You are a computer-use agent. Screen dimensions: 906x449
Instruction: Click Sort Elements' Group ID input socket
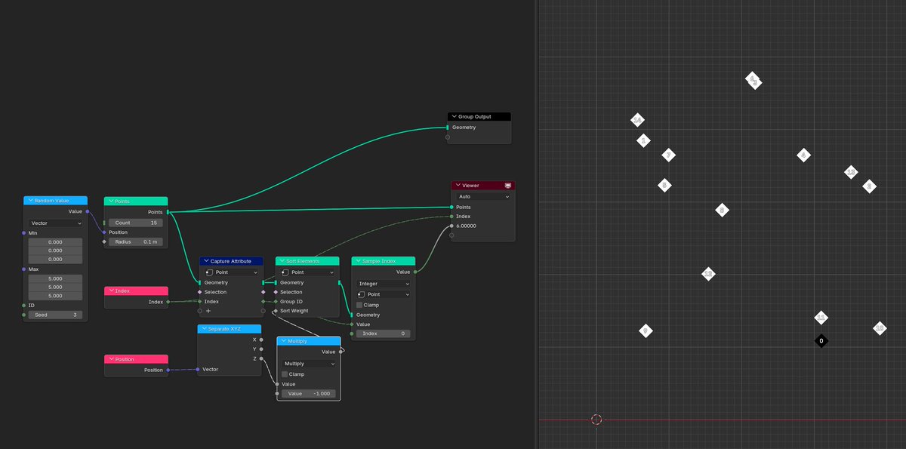coord(276,301)
